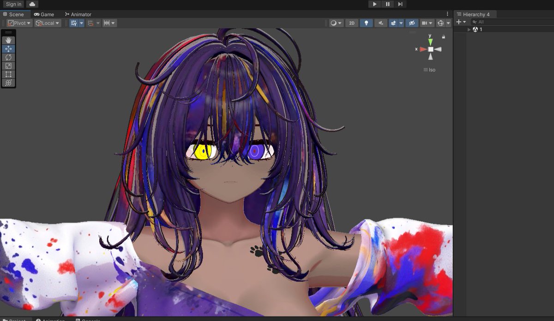Toggle 2D view mode
The image size is (554, 321).
pyautogui.click(x=352, y=23)
